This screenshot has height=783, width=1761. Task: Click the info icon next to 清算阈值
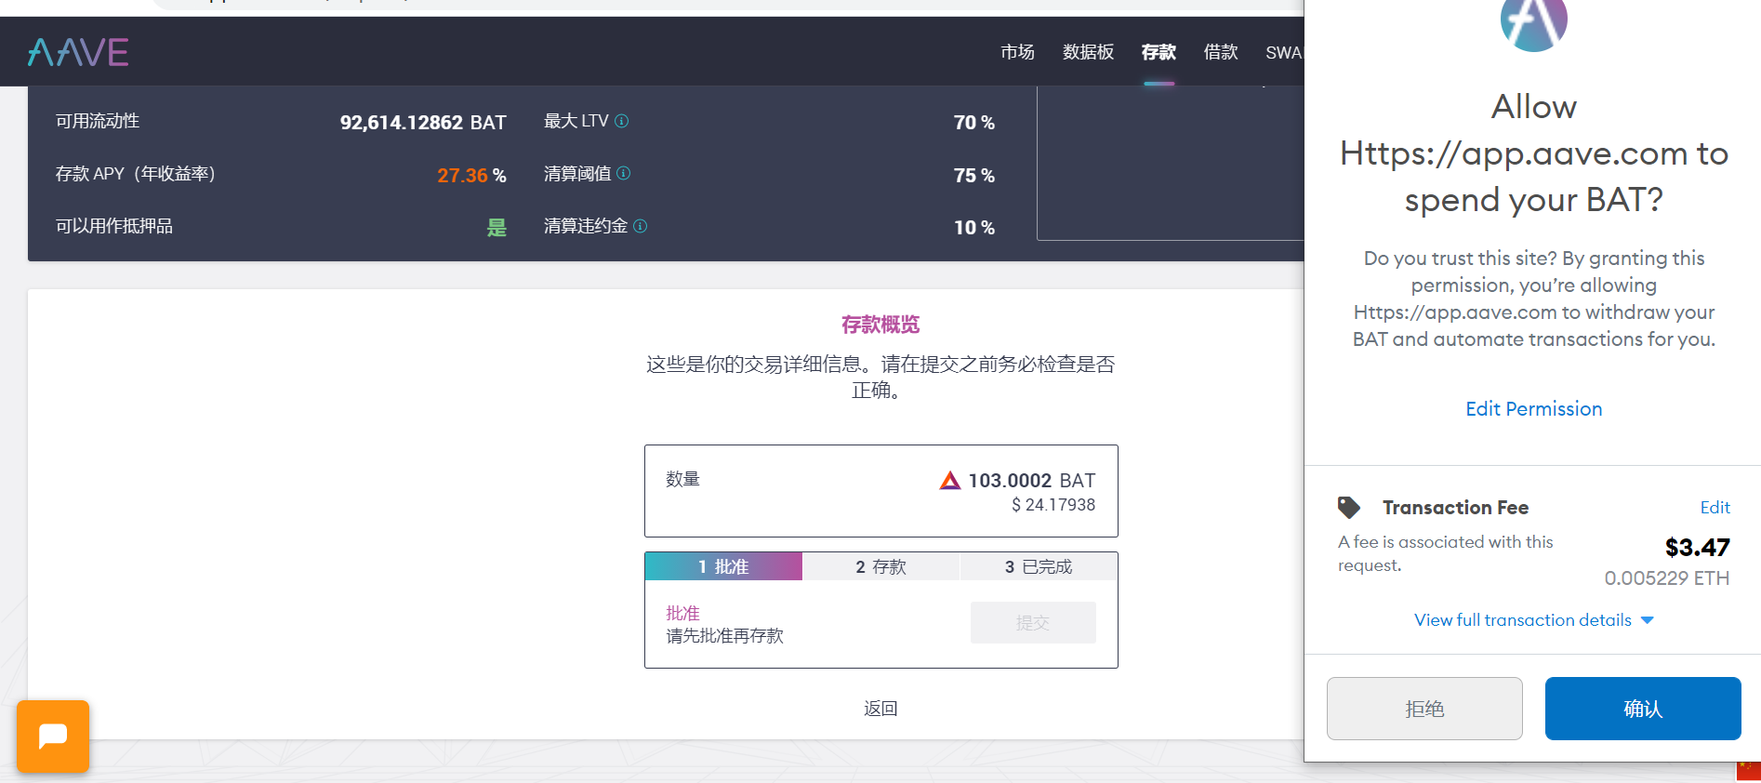click(x=624, y=173)
